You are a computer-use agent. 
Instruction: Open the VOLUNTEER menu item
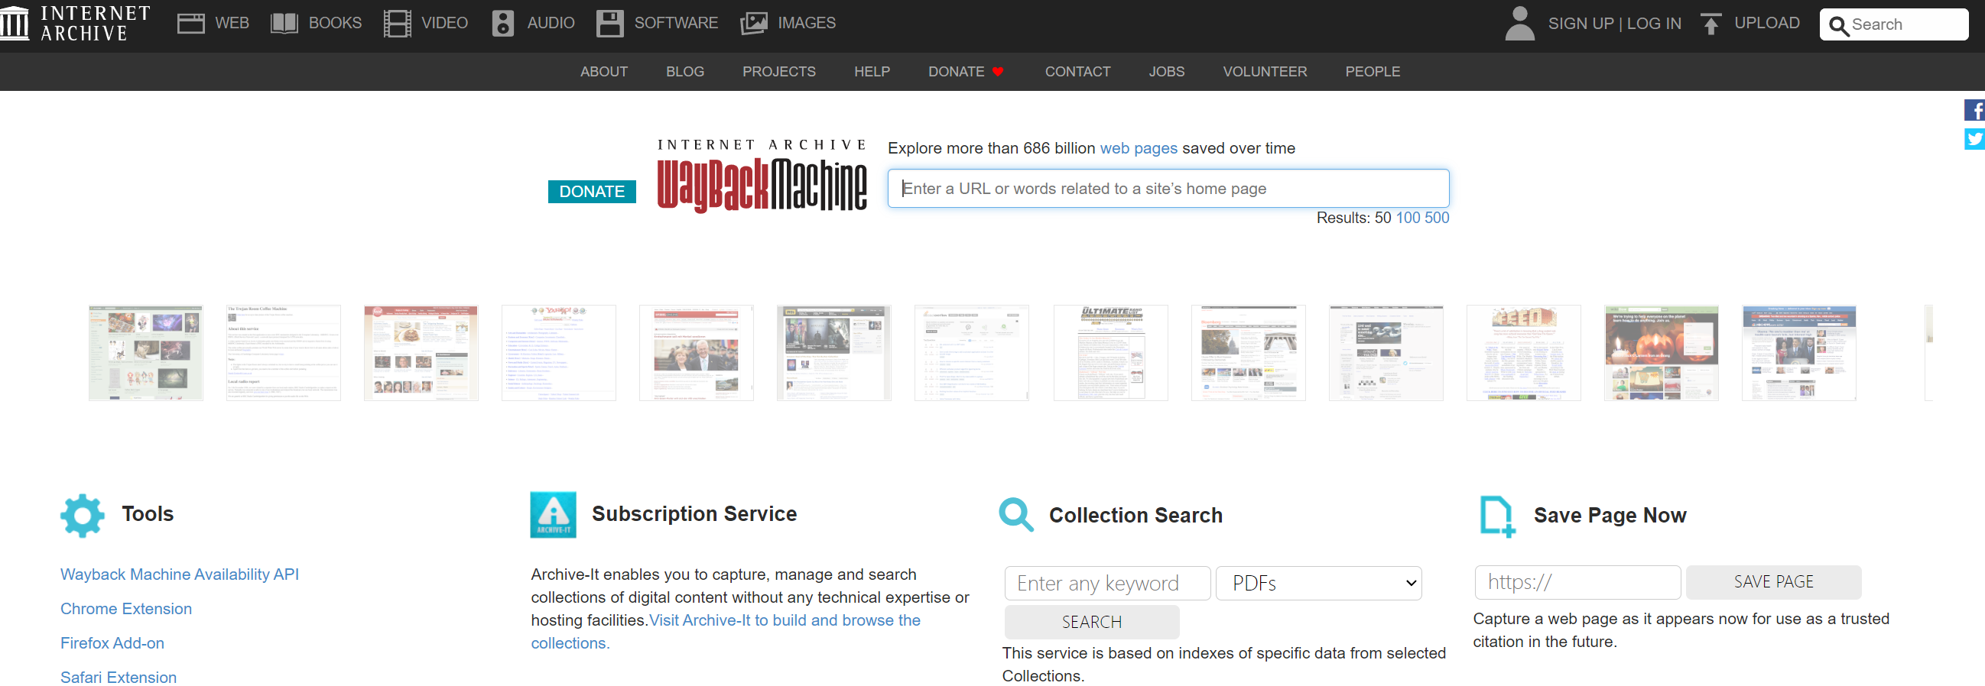[x=1264, y=72]
